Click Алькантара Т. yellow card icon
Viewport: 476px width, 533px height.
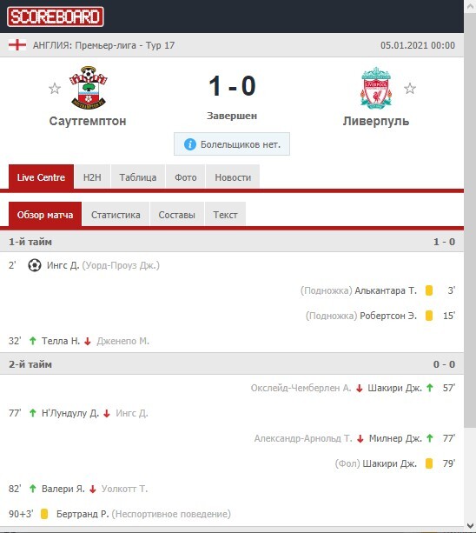point(429,290)
